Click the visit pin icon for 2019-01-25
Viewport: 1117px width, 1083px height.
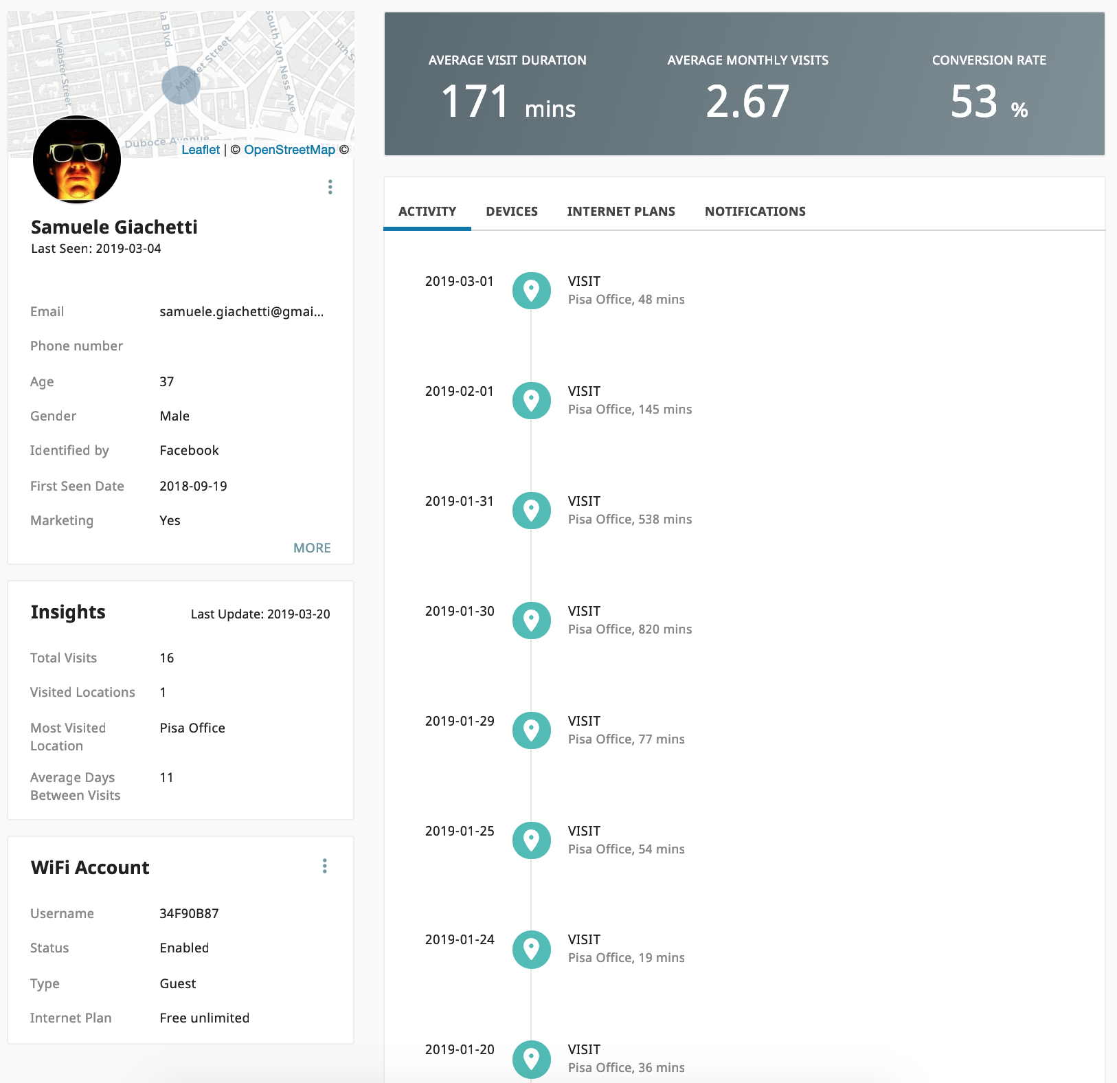pyautogui.click(x=532, y=840)
